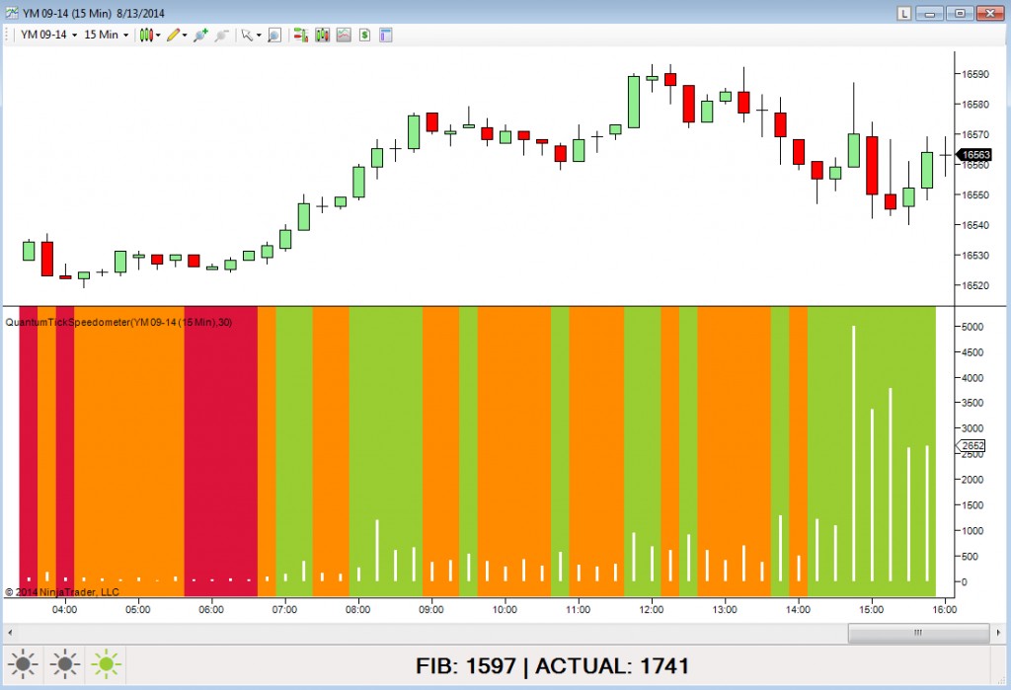Open the Data Box magnifier icon
Viewport: 1011px width, 690px height.
(273, 36)
